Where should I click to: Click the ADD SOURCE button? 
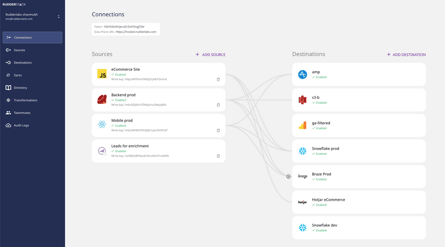pyautogui.click(x=210, y=55)
